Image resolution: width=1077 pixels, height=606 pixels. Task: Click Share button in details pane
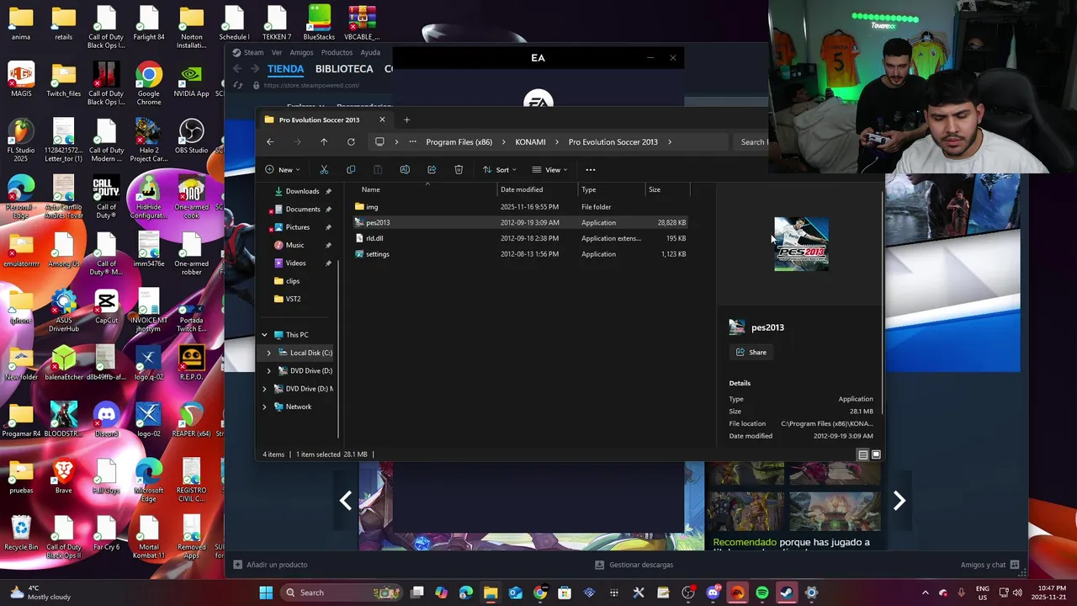pos(751,352)
